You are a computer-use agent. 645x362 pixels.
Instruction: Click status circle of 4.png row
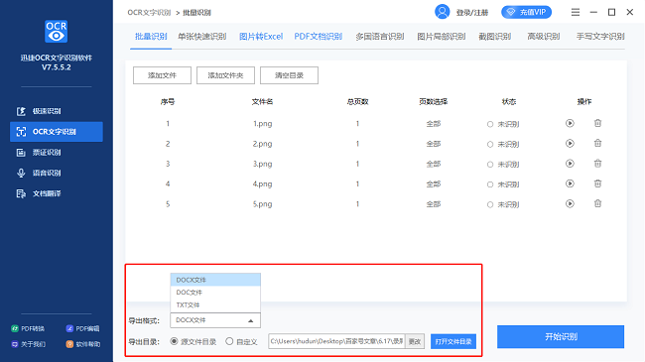click(x=490, y=184)
